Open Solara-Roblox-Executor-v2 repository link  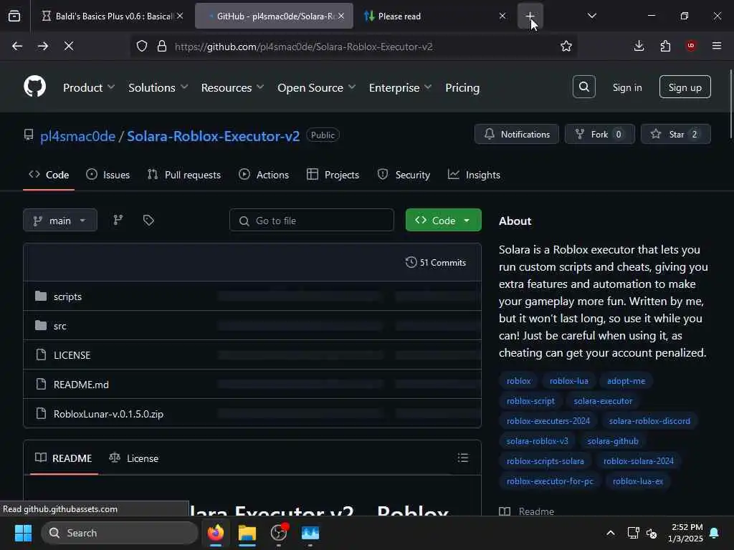point(213,136)
